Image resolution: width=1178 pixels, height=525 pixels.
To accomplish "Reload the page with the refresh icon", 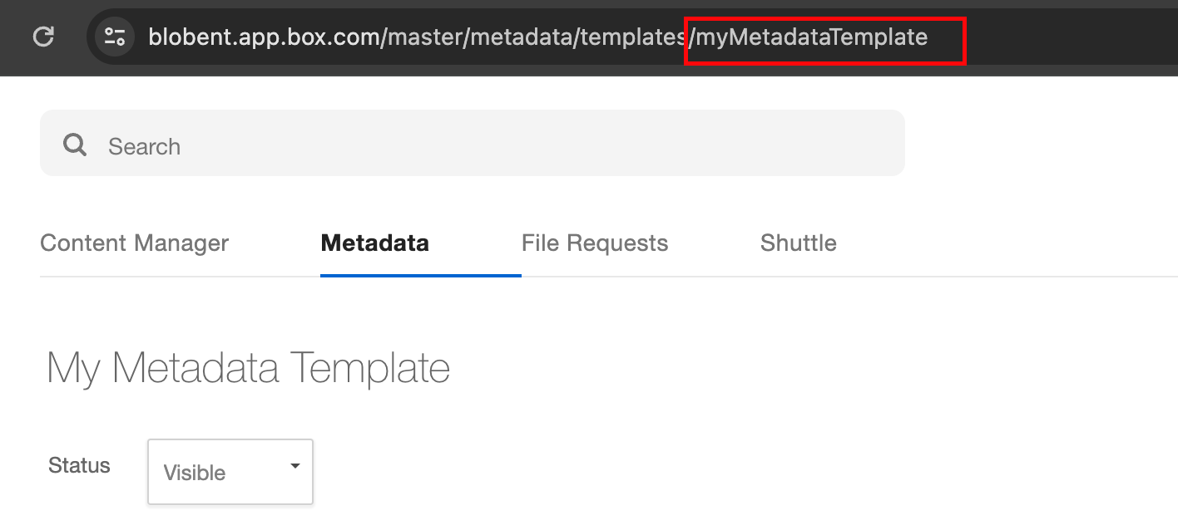I will (43, 37).
